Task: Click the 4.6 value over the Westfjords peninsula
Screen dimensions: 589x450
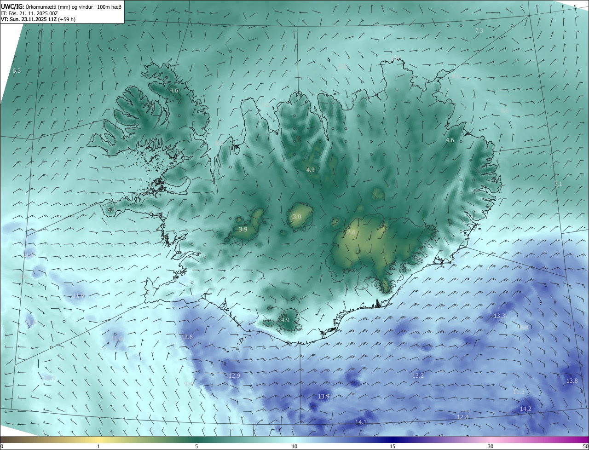Action: coord(174,91)
